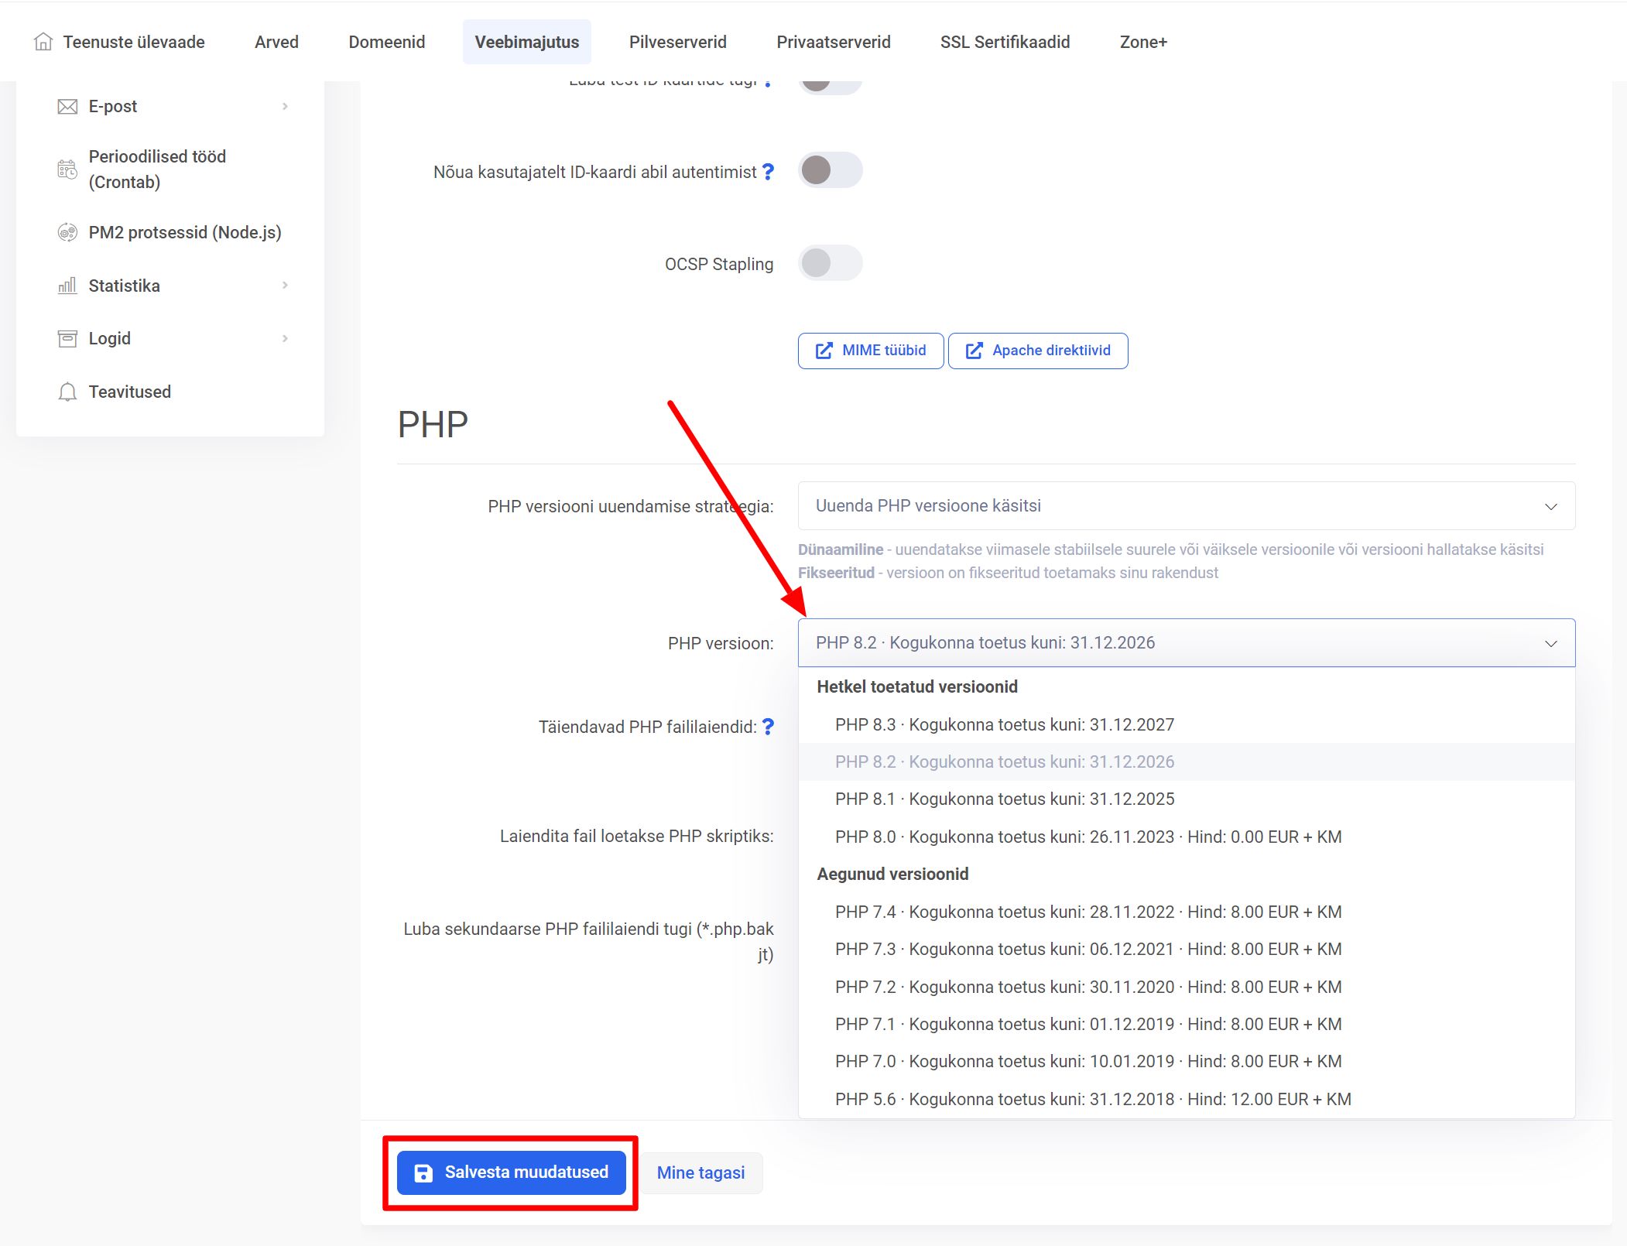Select PHP 8.3 from the version list
This screenshot has height=1246, width=1627.
[1004, 724]
